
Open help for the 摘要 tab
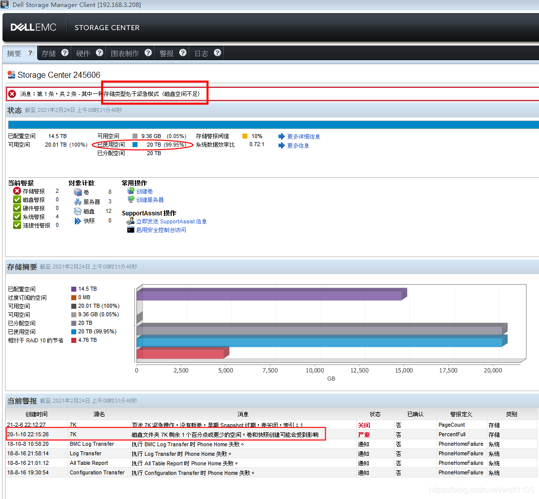tap(30, 53)
